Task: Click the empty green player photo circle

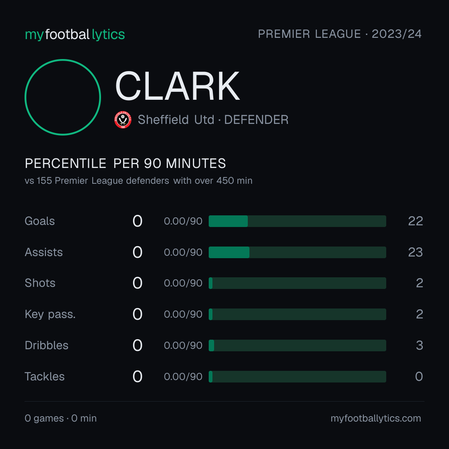Action: click(63, 97)
